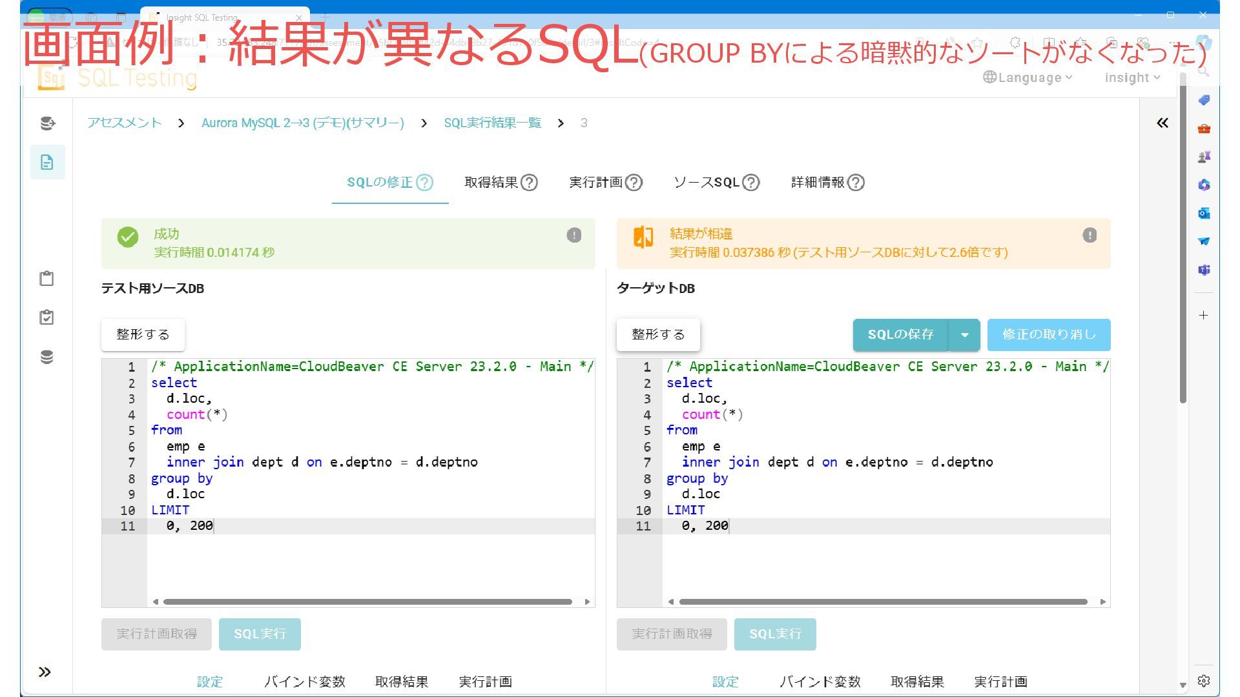Open the SQLの保存 dropdown arrow
Image resolution: width=1240 pixels, height=697 pixels.
(964, 334)
